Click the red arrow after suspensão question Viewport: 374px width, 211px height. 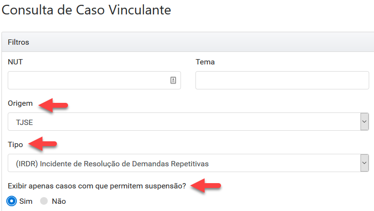click(206, 185)
